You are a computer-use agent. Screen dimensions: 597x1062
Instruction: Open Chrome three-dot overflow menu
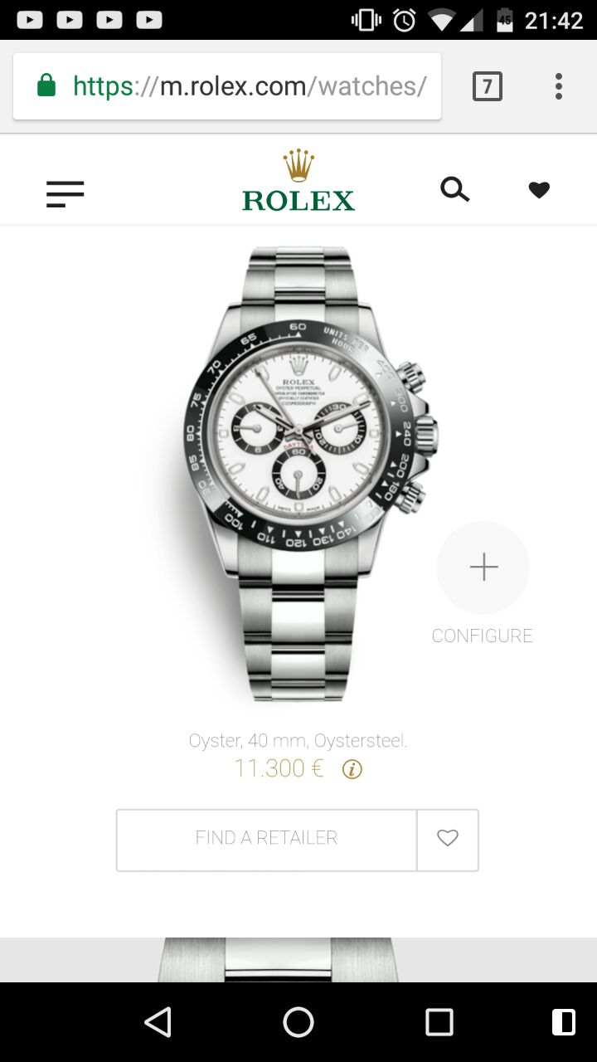559,86
